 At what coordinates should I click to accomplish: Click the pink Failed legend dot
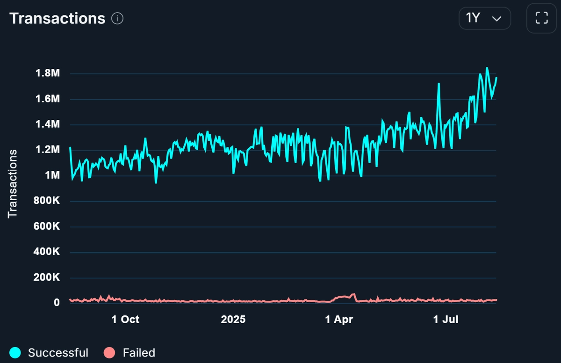(110, 353)
